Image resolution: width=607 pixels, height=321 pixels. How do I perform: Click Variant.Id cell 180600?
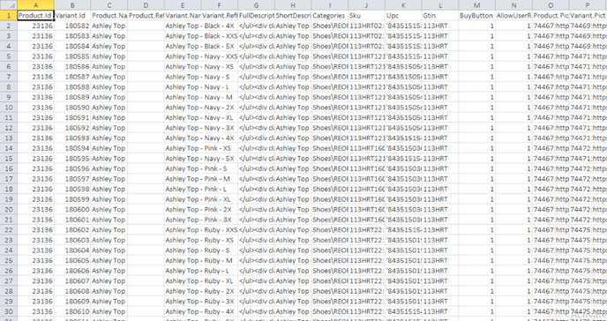72,210
